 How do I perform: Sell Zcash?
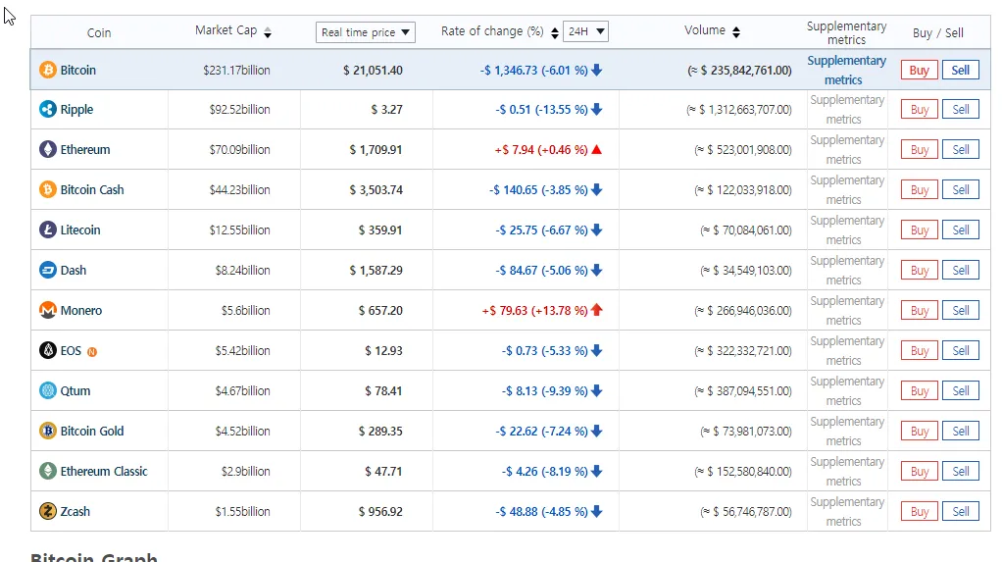pos(961,512)
